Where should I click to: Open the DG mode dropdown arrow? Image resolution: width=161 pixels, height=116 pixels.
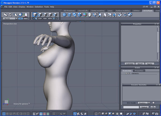click(149, 103)
